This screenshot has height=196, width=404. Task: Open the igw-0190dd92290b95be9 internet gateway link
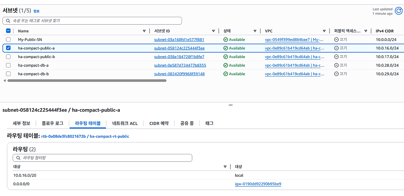tap(258, 184)
